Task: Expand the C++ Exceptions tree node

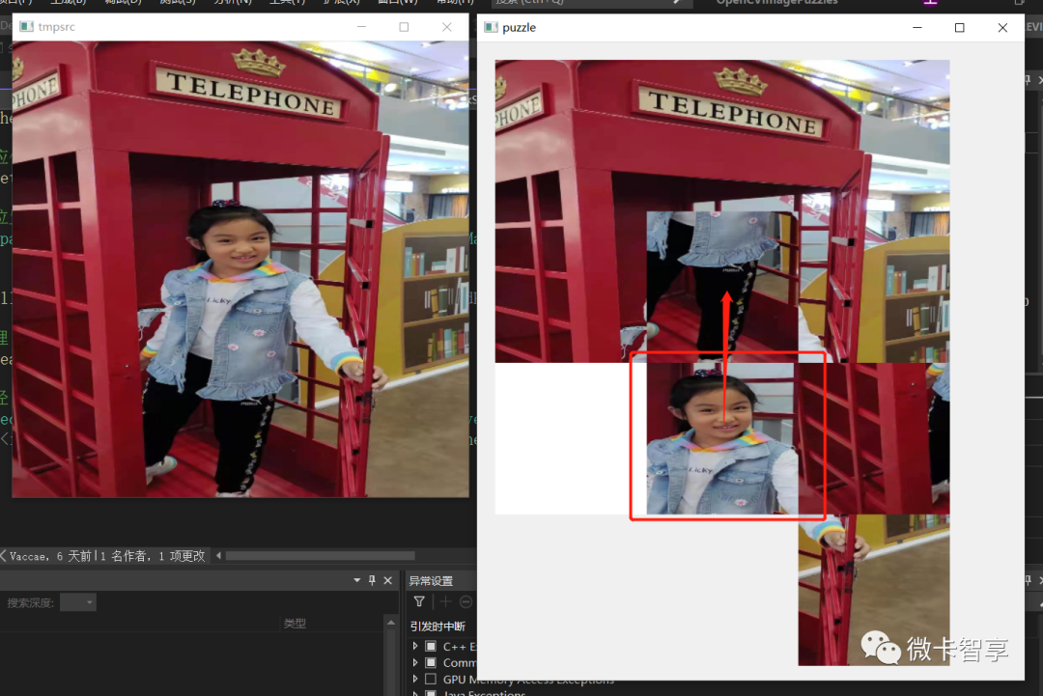Action: [415, 645]
